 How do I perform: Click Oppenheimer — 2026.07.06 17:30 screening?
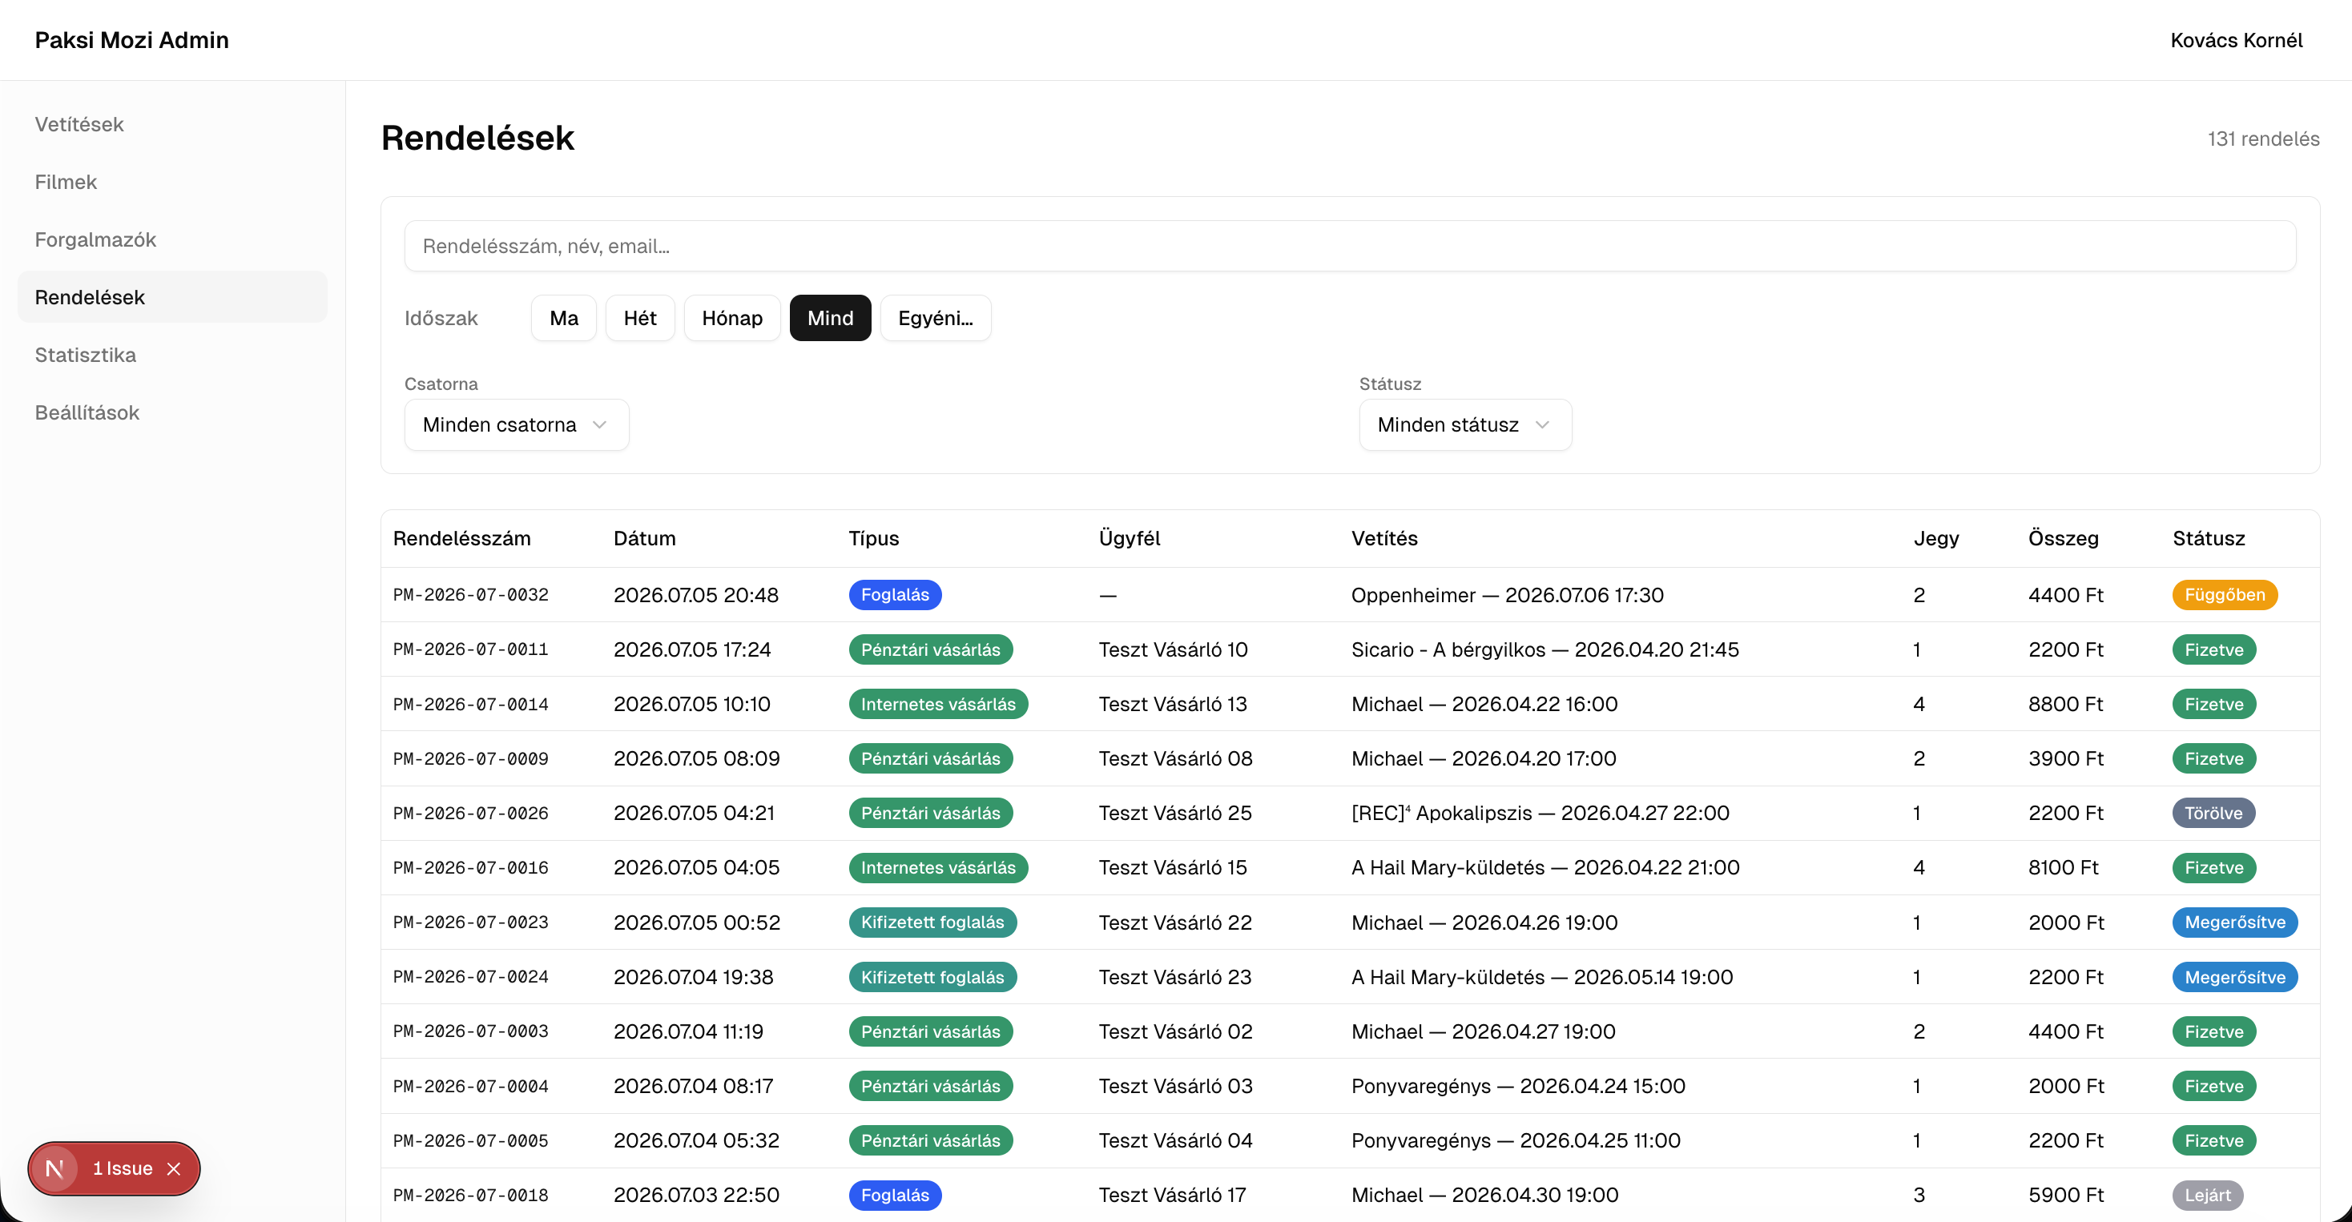pyautogui.click(x=1507, y=595)
